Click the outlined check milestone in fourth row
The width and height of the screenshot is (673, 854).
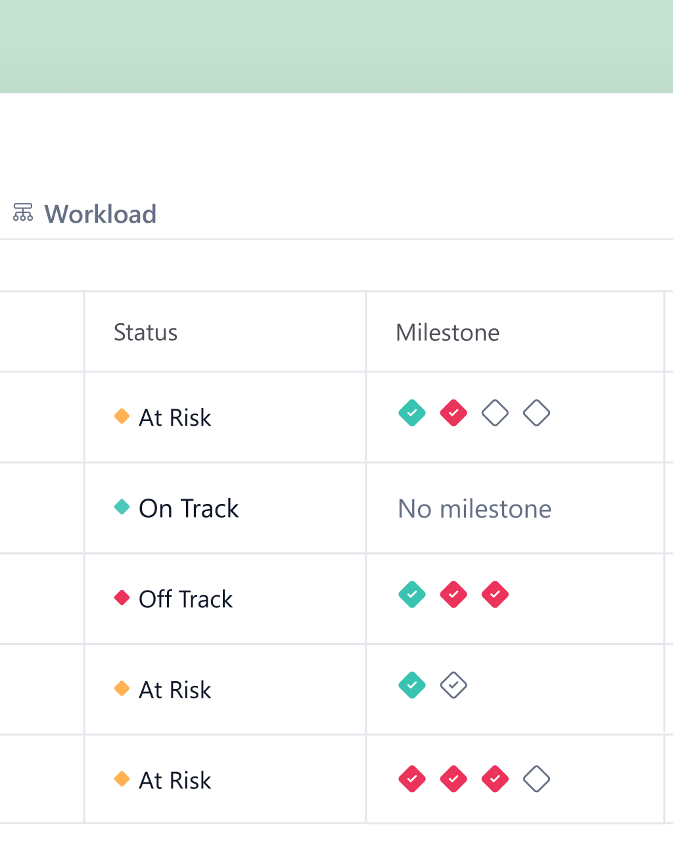pyautogui.click(x=453, y=685)
